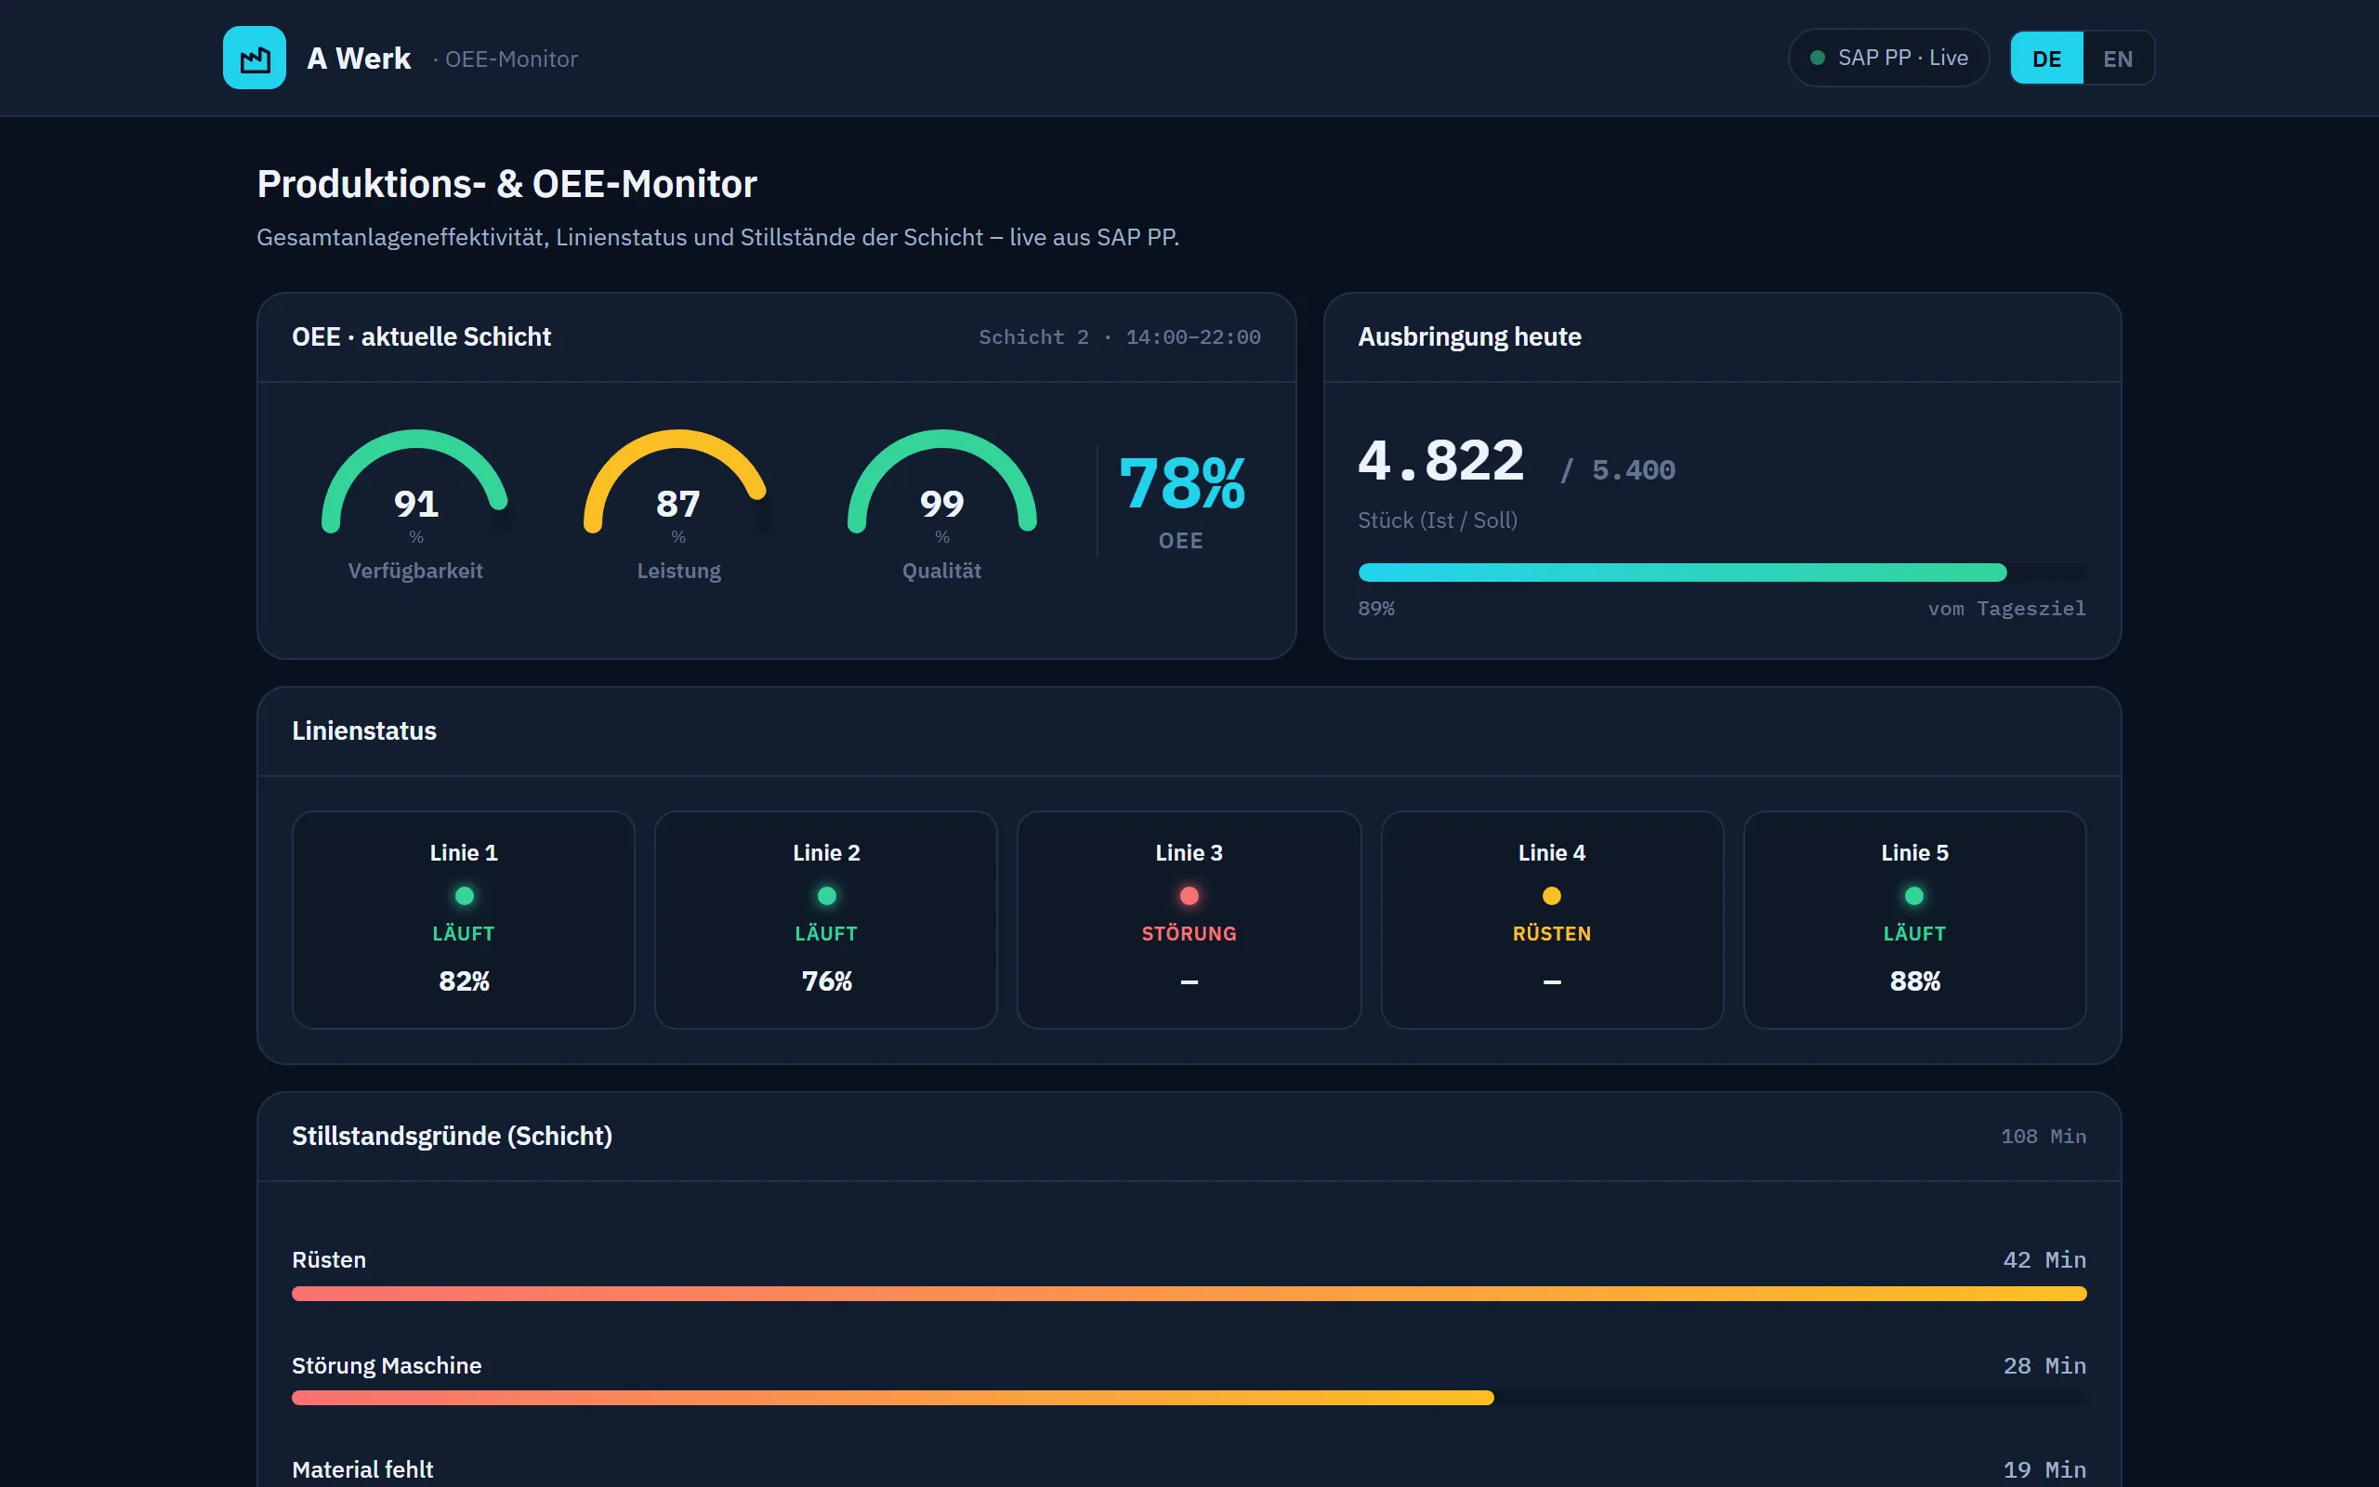Open the Linie 5 status card
2379x1487 pixels.
pos(1914,919)
